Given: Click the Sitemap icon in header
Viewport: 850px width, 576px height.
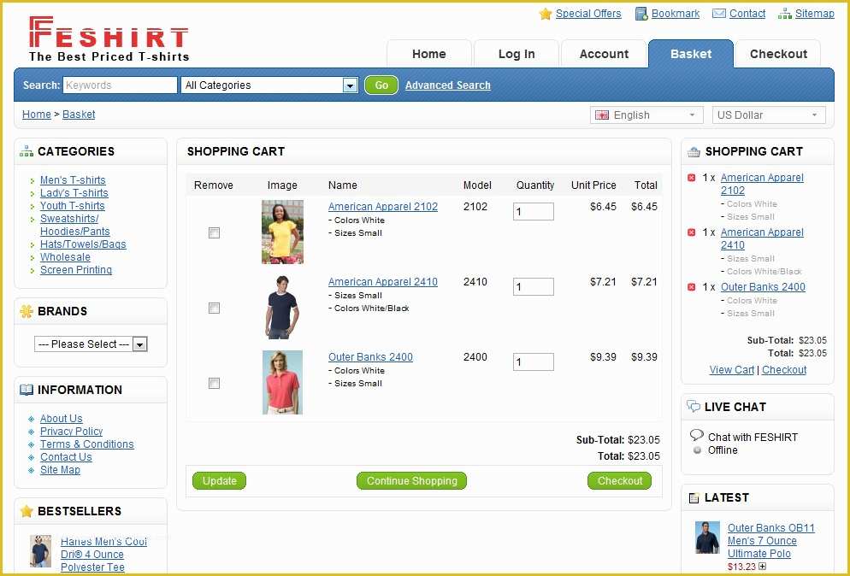Looking at the screenshot, I should pyautogui.click(x=784, y=14).
